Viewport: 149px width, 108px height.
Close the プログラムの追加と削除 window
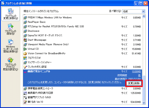click(x=145, y=4)
